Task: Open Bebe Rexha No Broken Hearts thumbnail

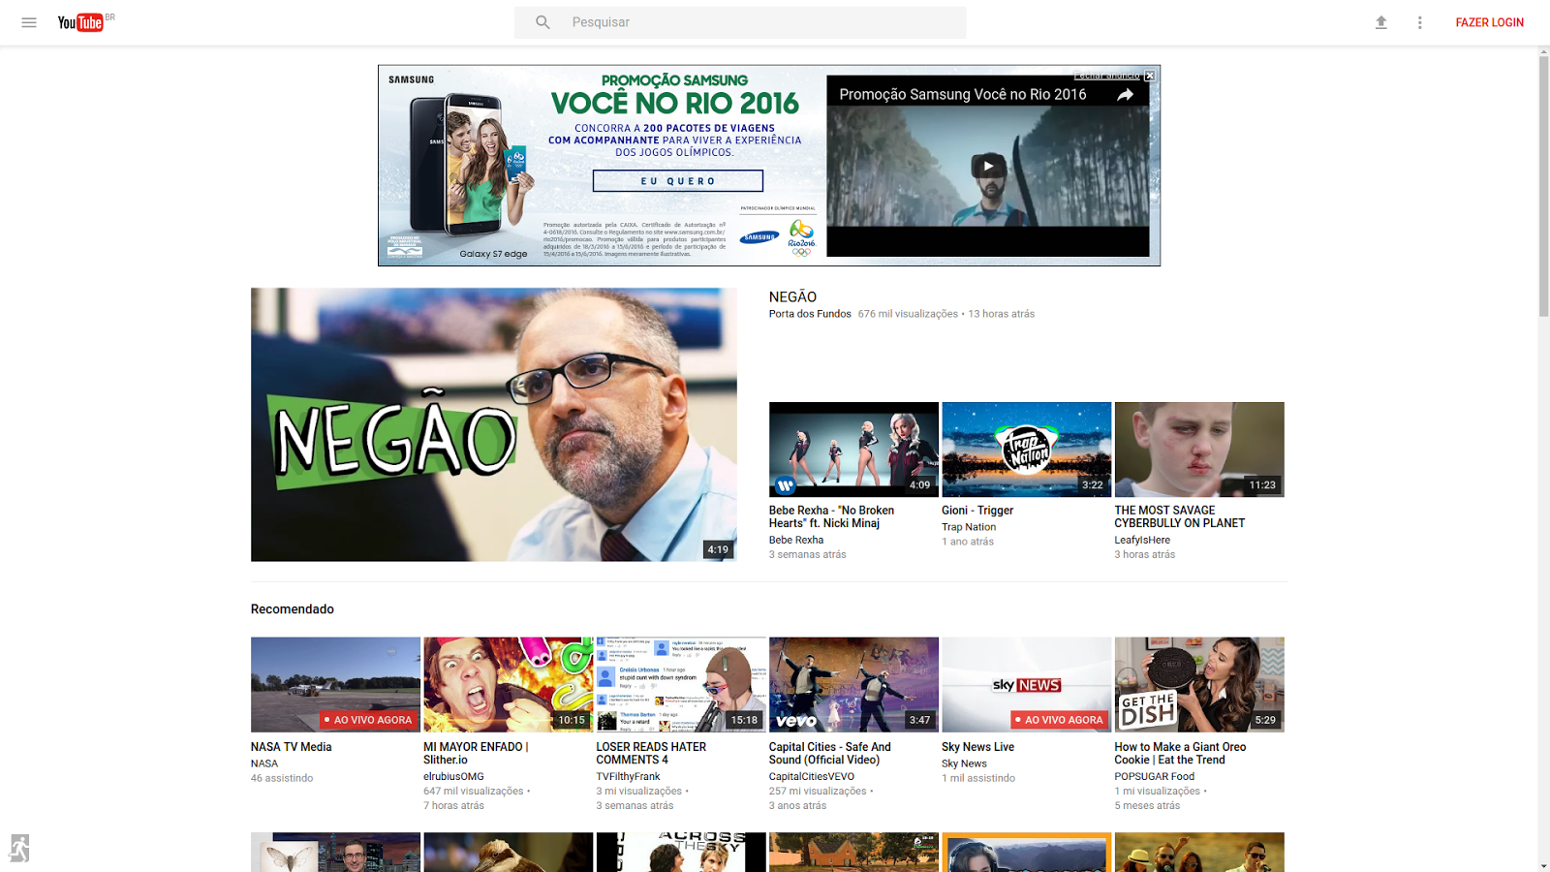Action: pos(853,450)
